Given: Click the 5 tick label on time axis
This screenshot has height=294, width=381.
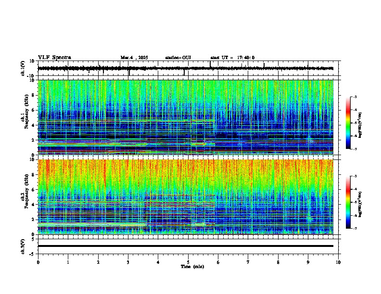Looking at the screenshot, I should click(188, 262).
